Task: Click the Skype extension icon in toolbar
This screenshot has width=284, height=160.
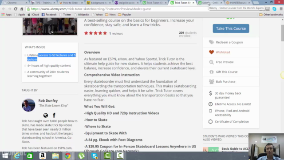Action: [x=274, y=9]
